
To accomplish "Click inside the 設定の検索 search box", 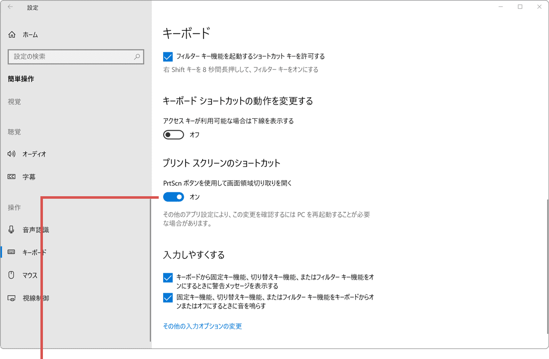I will coord(75,56).
